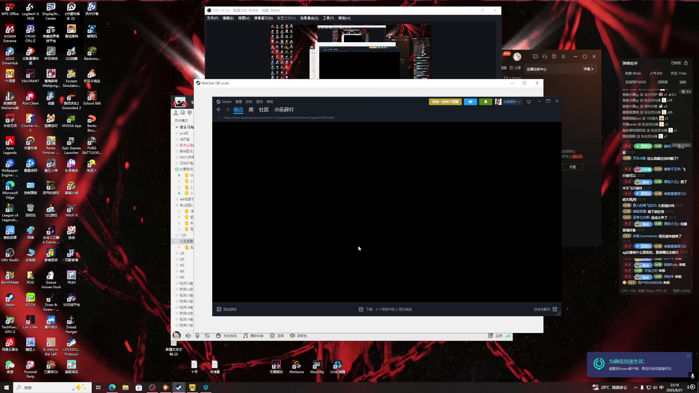
Task: Click 自由发言 free speech mode in YY
Action: click(226, 336)
